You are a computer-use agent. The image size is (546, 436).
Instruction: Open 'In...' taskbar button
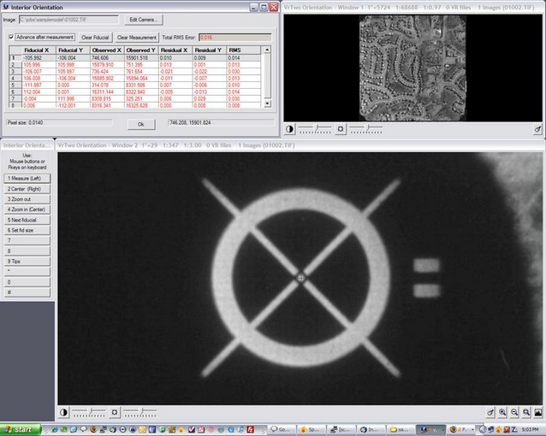coord(371,430)
